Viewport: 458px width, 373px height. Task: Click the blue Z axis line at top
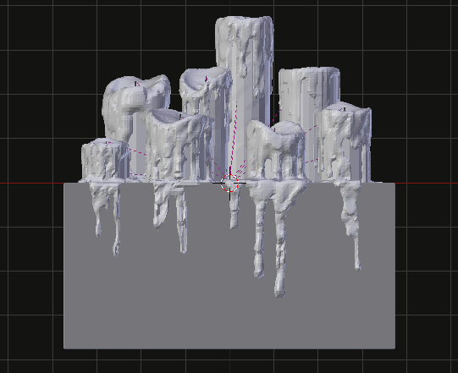[229, 8]
